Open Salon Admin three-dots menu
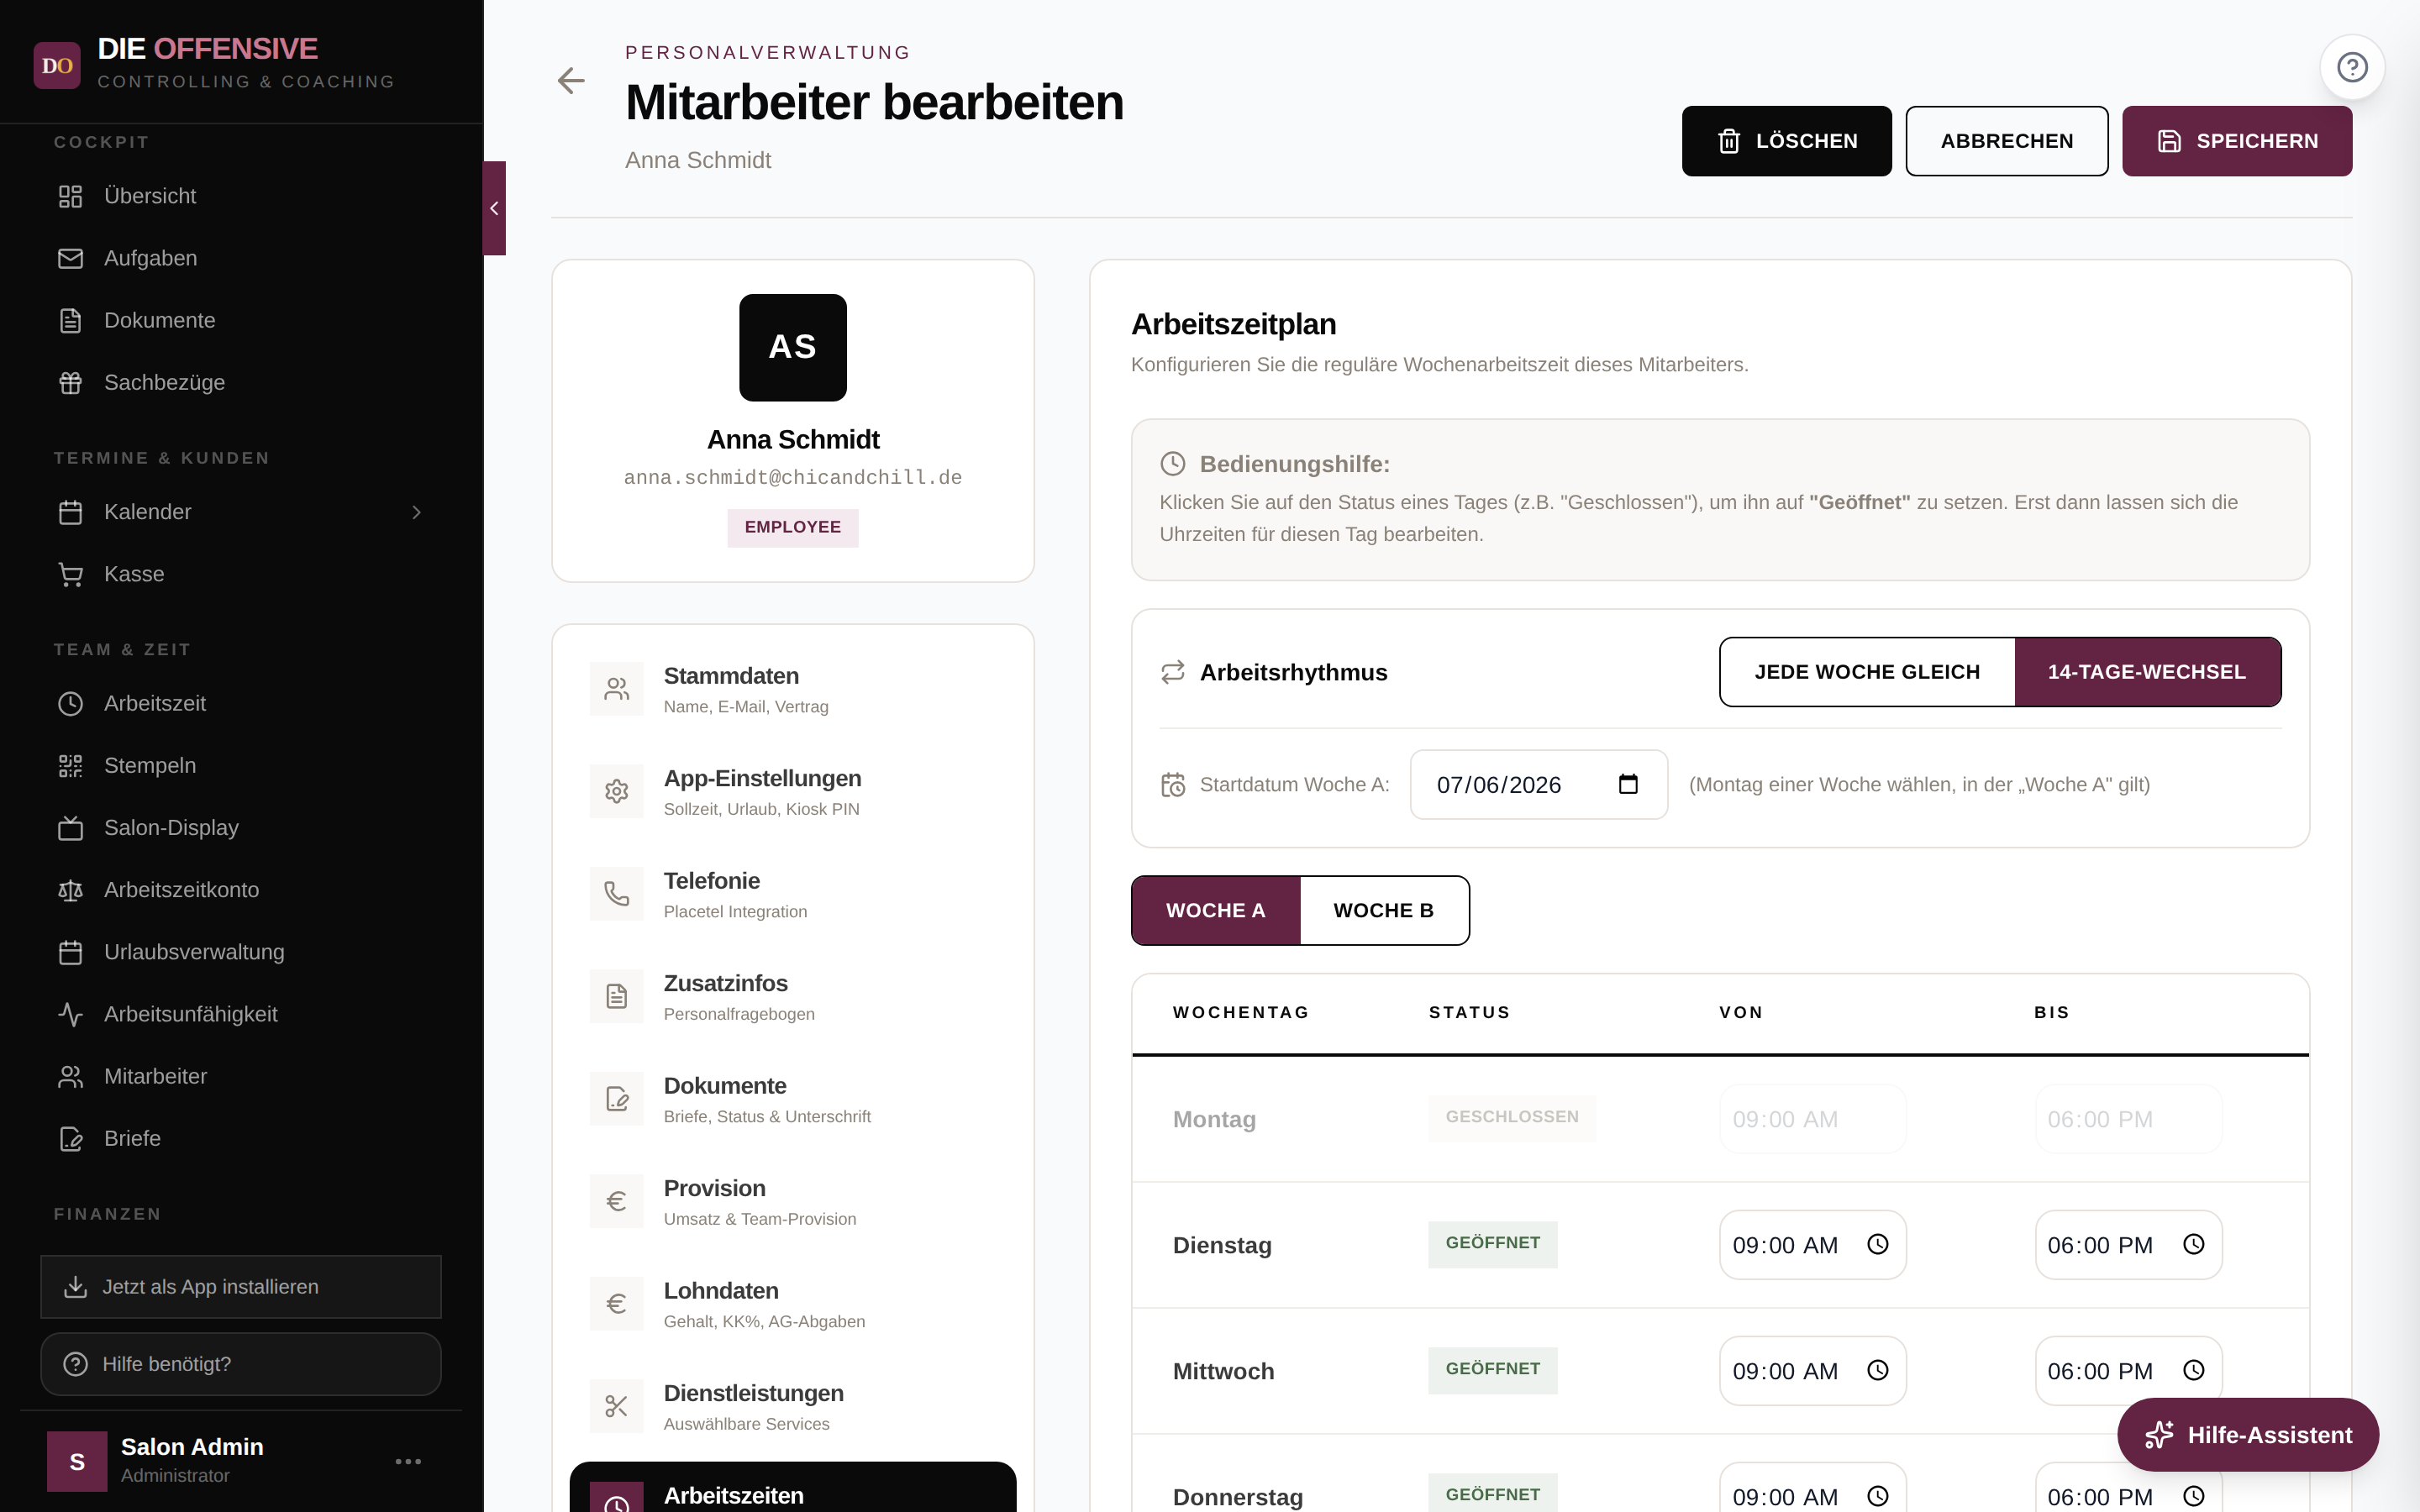Image resolution: width=2420 pixels, height=1512 pixels. point(408,1461)
